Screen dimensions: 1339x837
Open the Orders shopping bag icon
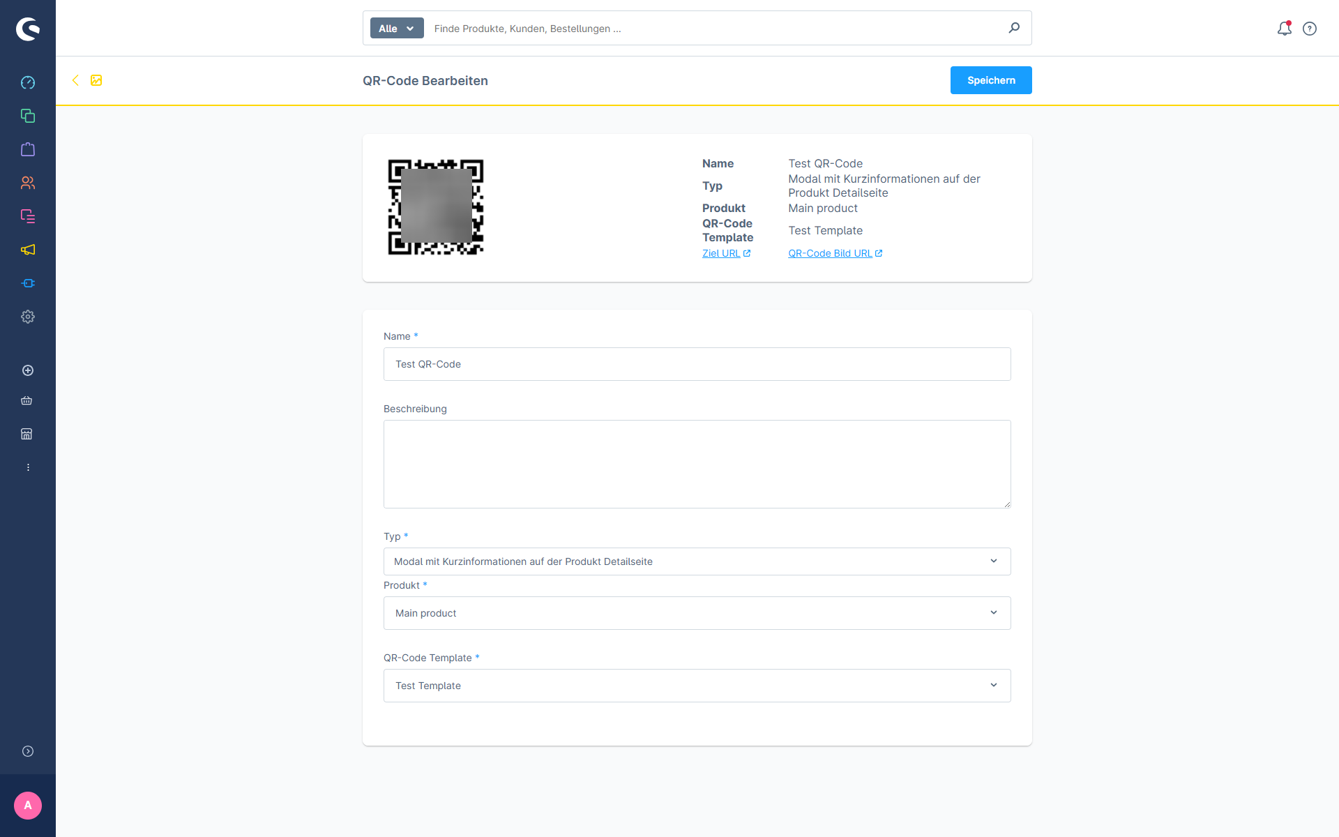pos(28,149)
